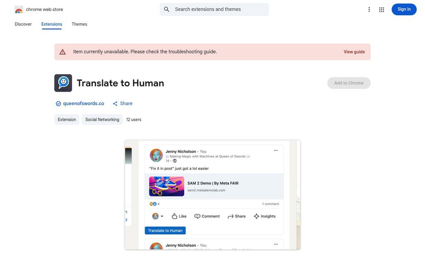Expand the avatar dropdown in post actions
This screenshot has height=265, width=425.
click(x=162, y=216)
